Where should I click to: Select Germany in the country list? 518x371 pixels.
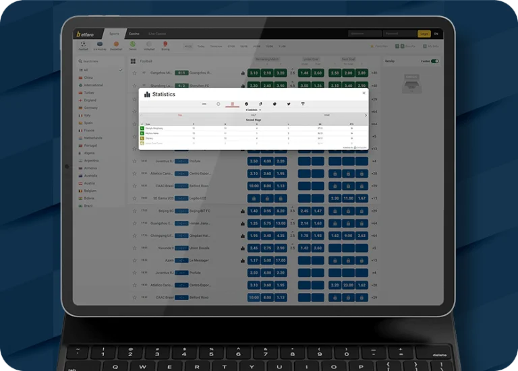90,108
